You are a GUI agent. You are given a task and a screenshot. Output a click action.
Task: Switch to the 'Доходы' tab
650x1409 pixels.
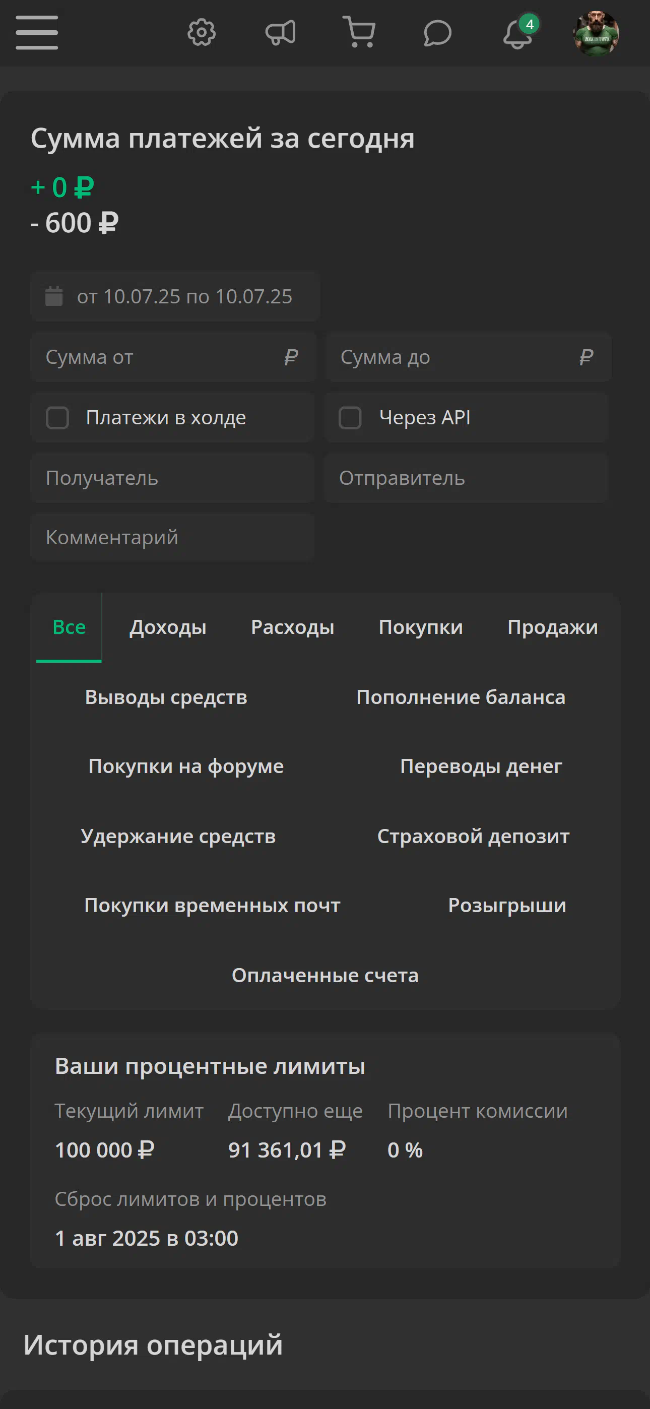point(168,627)
